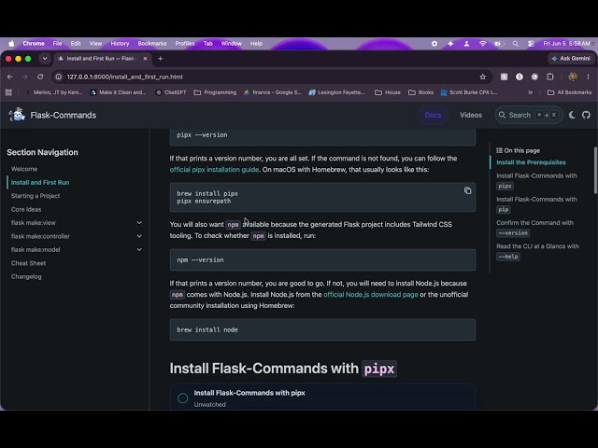Open Starting a Project in sidebar
The width and height of the screenshot is (598, 448).
point(36,196)
